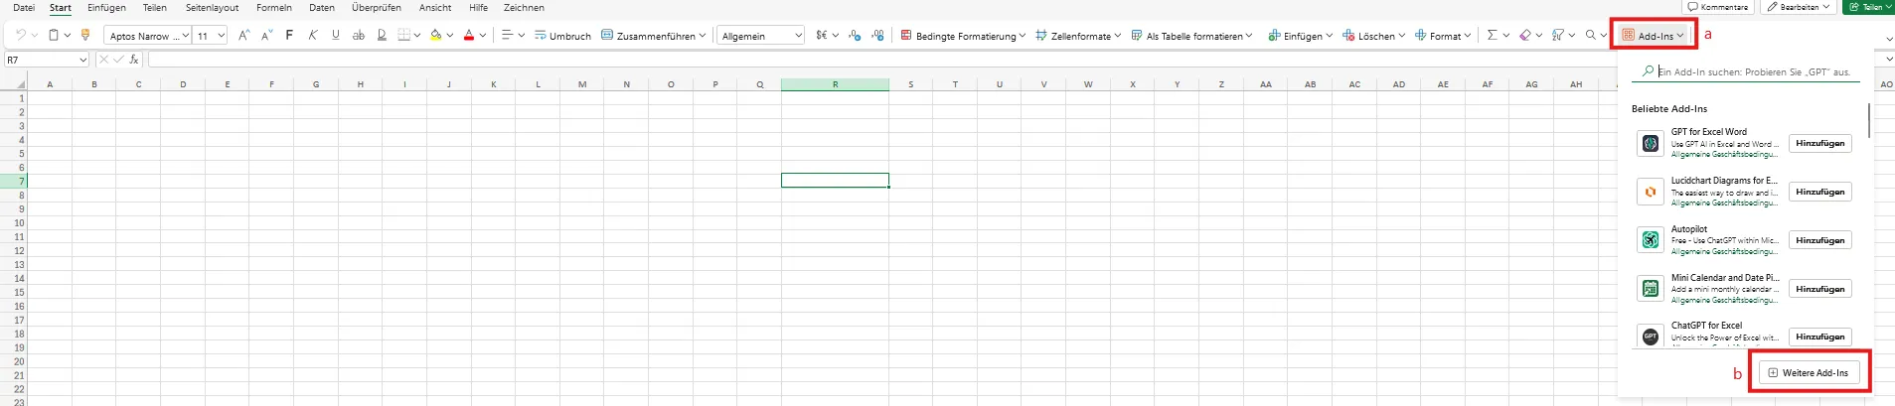Add Lucidchart Diagrams via Hinzufügen
Viewport: 1895px width, 406px height.
pos(1819,192)
